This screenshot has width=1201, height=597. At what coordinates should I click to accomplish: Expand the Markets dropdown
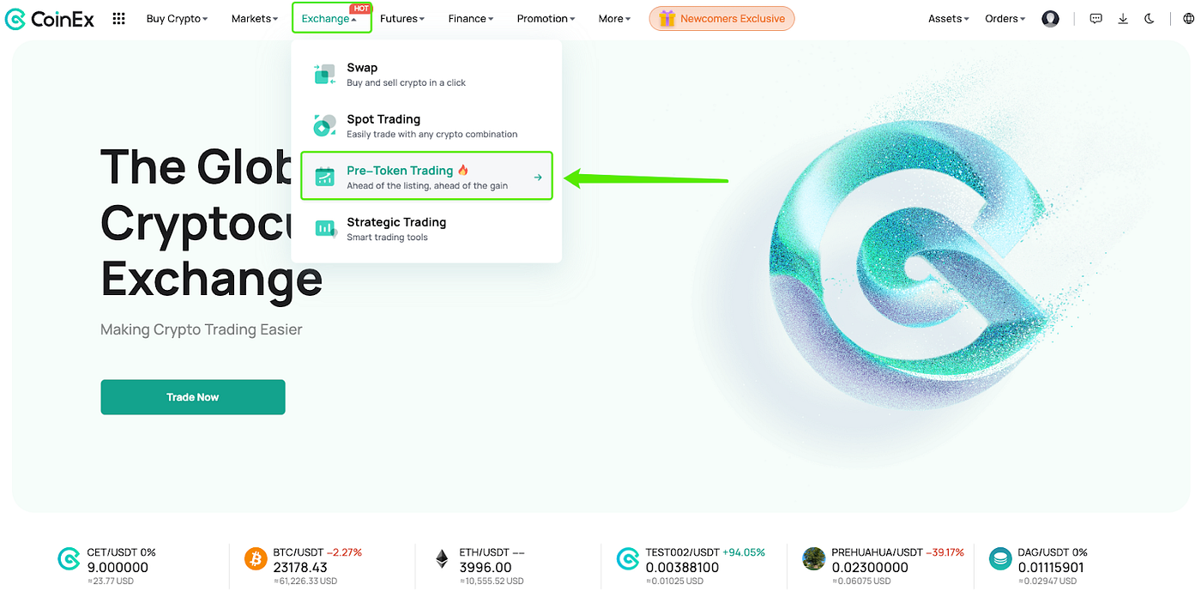pyautogui.click(x=253, y=18)
